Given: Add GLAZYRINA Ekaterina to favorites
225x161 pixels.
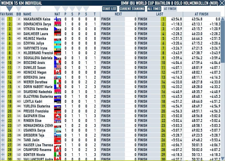Looking at the screenshot, I should click(3, 96).
